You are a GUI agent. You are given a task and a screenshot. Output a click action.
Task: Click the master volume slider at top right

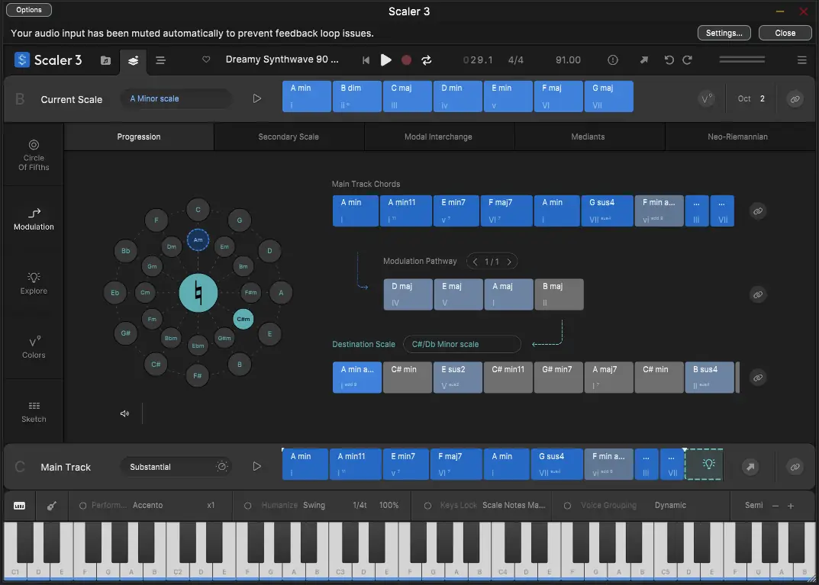click(x=742, y=60)
